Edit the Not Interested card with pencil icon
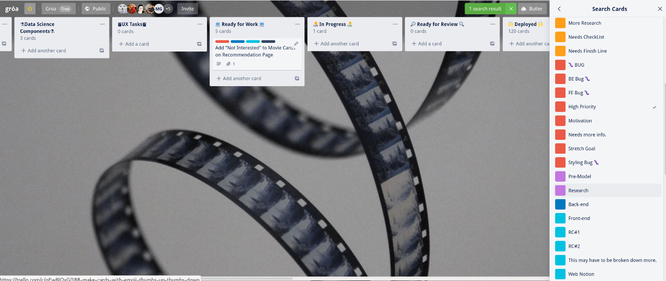The image size is (666, 281). [296, 43]
